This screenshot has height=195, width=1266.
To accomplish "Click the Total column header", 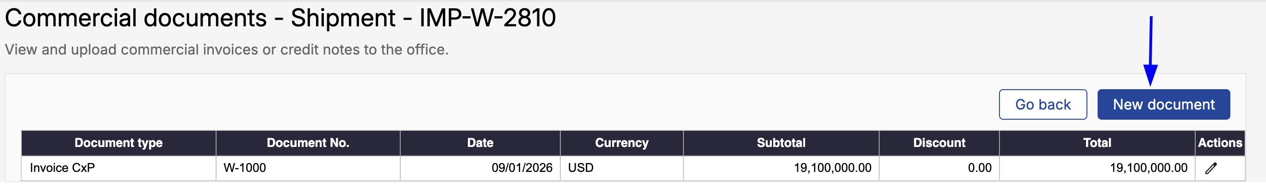I will tap(1097, 143).
